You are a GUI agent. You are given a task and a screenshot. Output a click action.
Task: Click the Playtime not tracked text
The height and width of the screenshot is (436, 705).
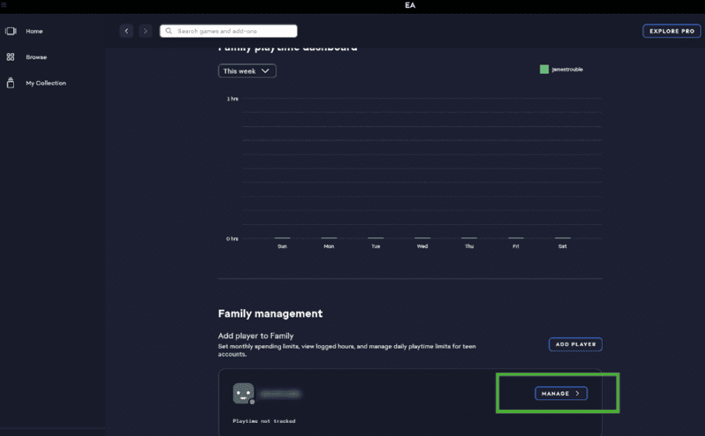pos(264,421)
